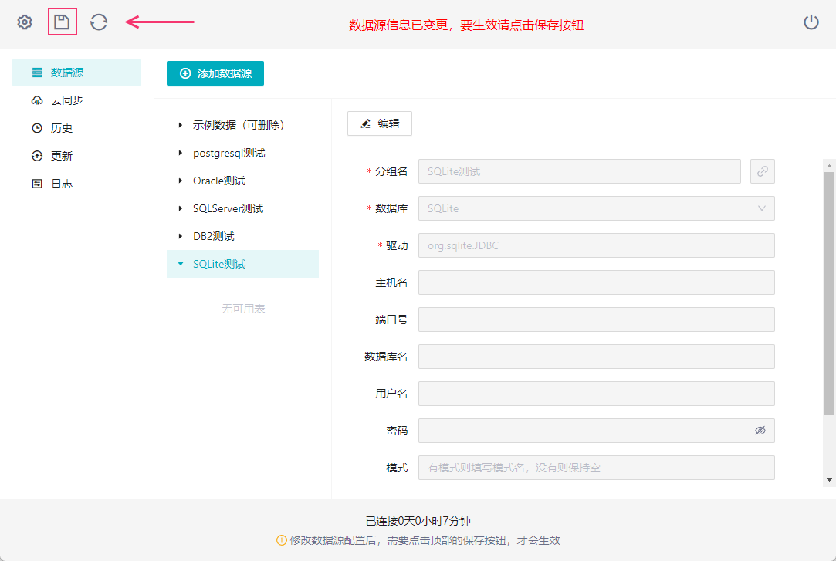
Task: Click the link icon beside 分组名 field
Action: coord(763,171)
